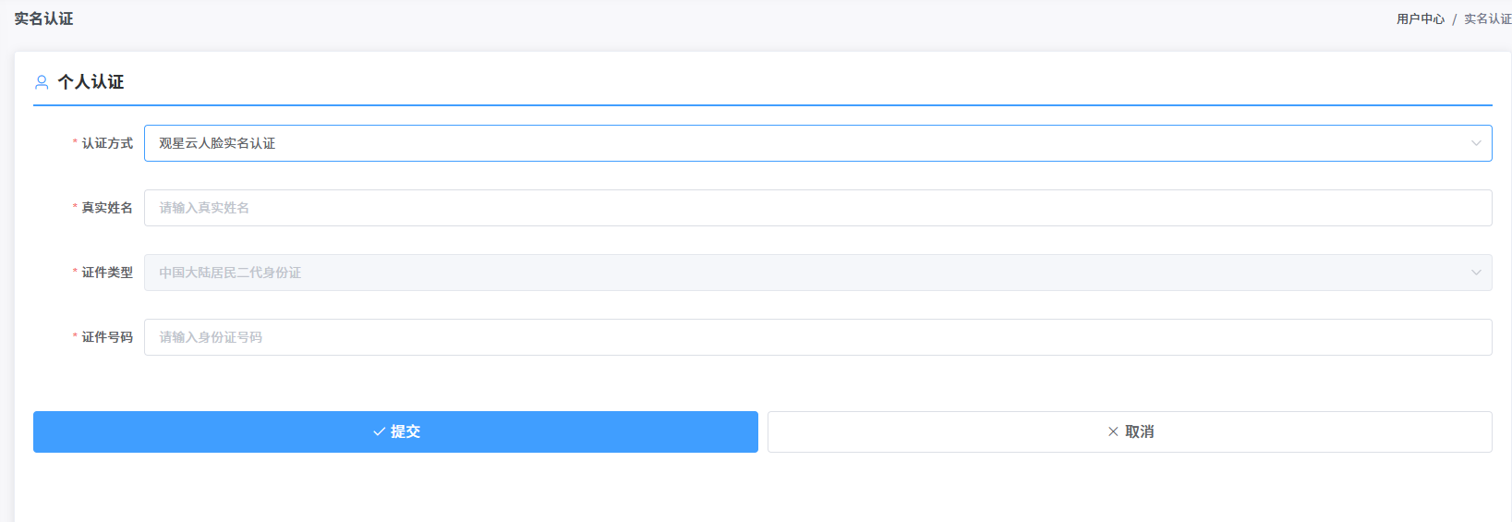1512x522 pixels.
Task: Click the 证件号码 field label
Action: point(107,337)
